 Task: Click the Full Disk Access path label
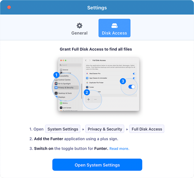147,129
